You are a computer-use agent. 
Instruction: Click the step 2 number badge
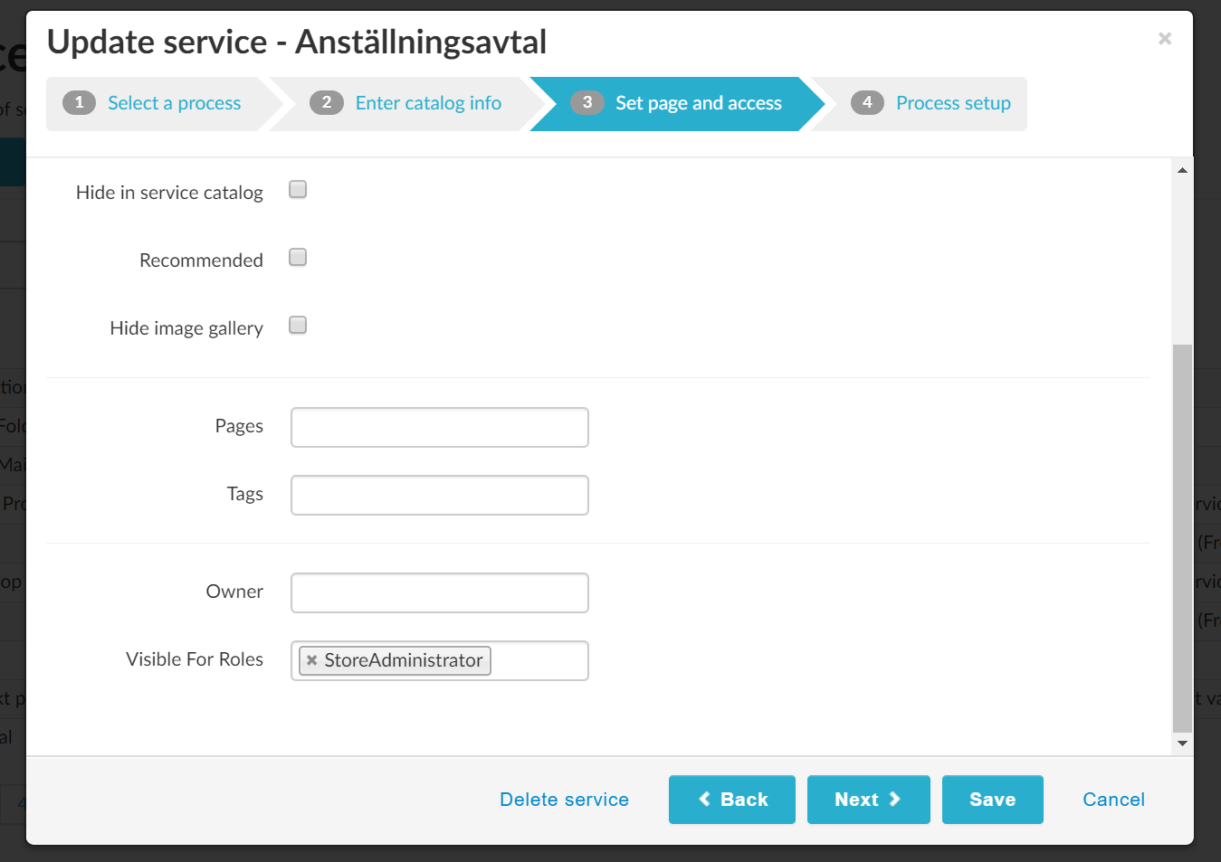(326, 103)
